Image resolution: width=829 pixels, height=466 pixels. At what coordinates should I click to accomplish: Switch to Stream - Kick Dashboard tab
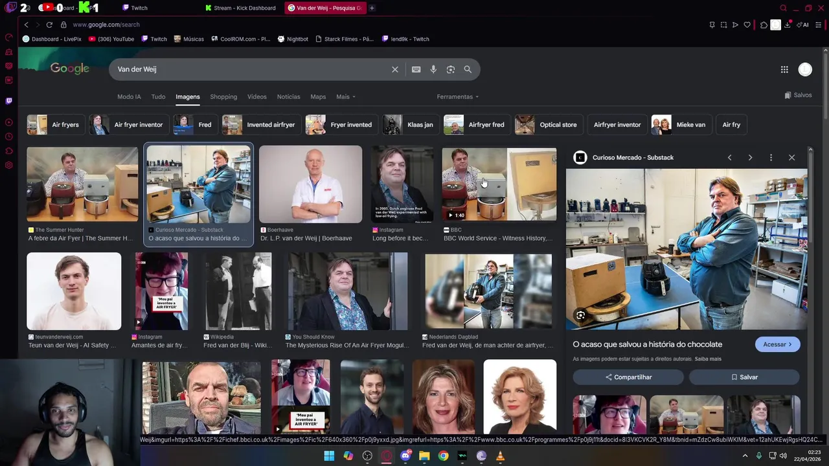point(240,8)
